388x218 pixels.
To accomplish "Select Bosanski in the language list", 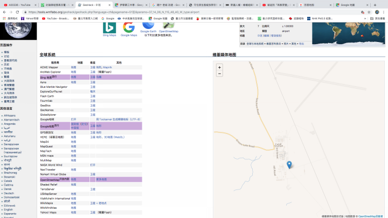I will 9,177.
